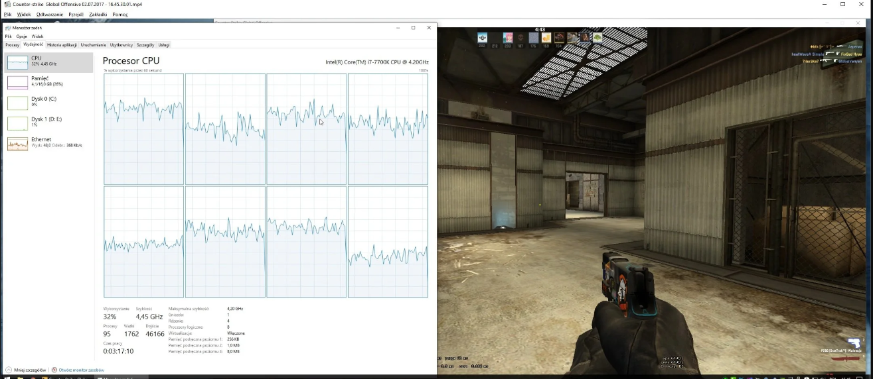Viewport: 873px width, 379px height.
Task: Click the Procesor CPU heading
Action: (x=131, y=60)
